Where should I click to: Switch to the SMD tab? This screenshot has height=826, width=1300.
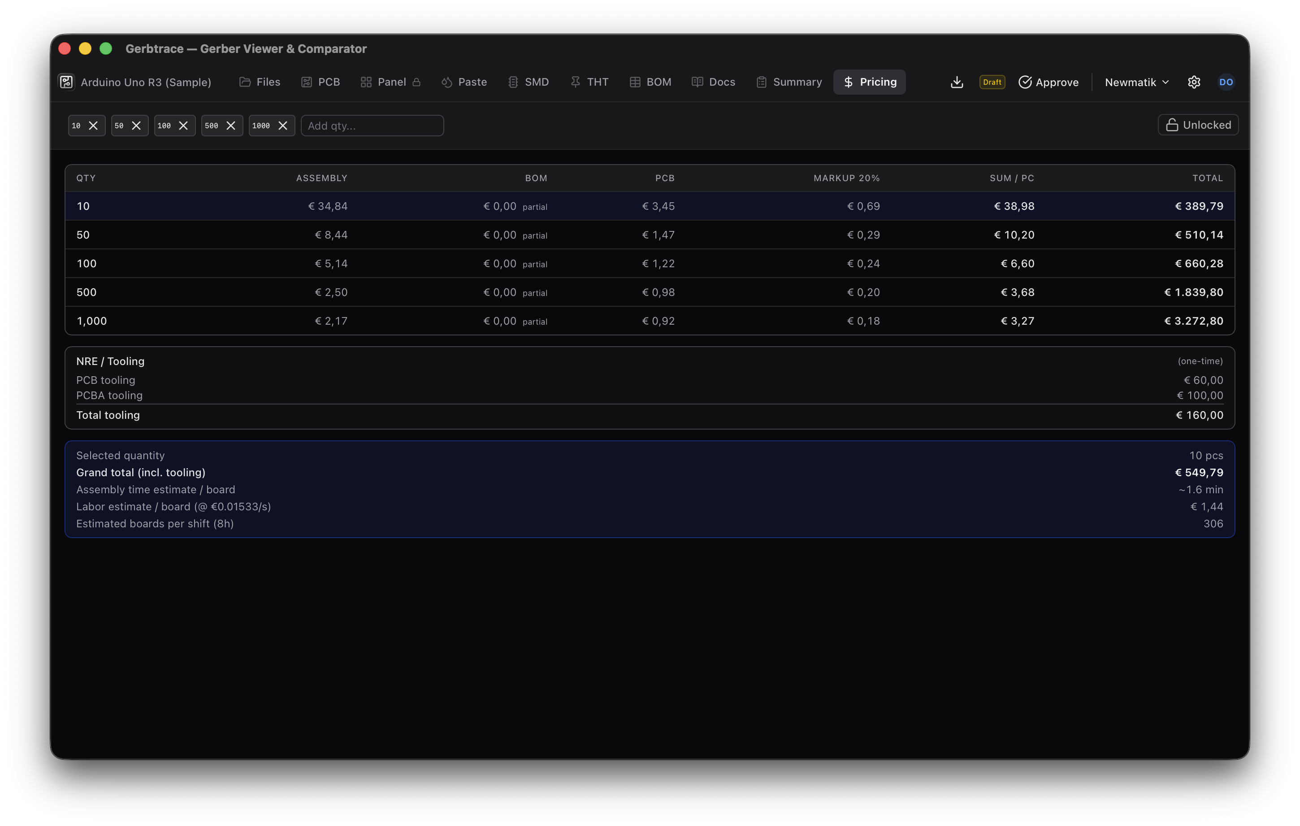pos(529,82)
